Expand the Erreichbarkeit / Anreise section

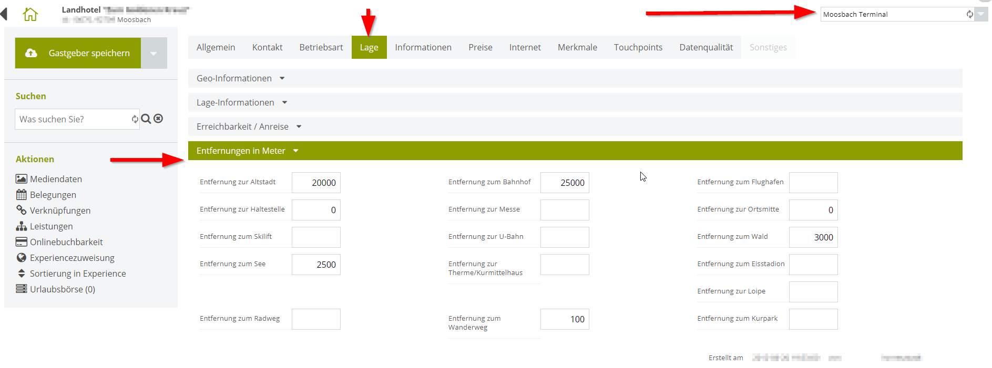coord(575,127)
